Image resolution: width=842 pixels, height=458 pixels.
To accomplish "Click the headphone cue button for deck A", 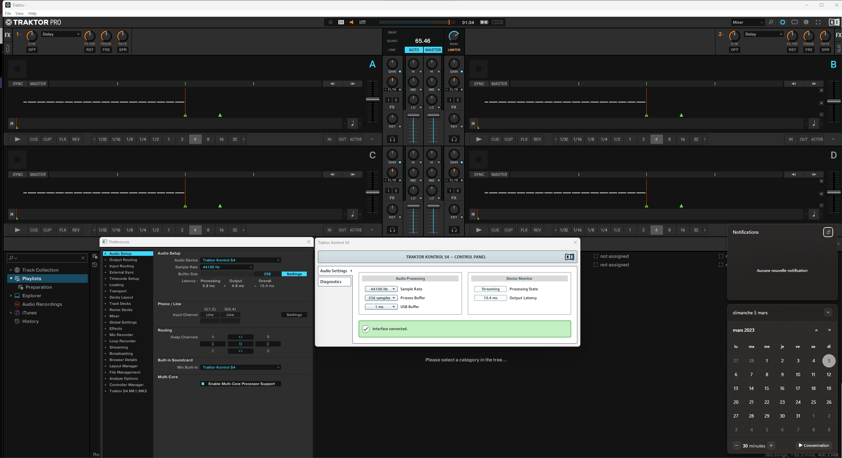I will click(x=392, y=139).
